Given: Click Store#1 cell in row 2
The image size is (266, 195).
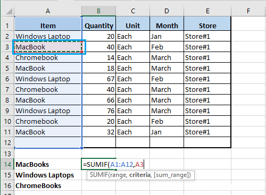Looking at the screenshot, I should (x=207, y=36).
